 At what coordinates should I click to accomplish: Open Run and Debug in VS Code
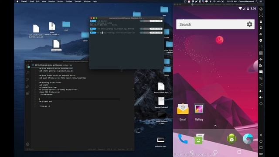[28, 86]
